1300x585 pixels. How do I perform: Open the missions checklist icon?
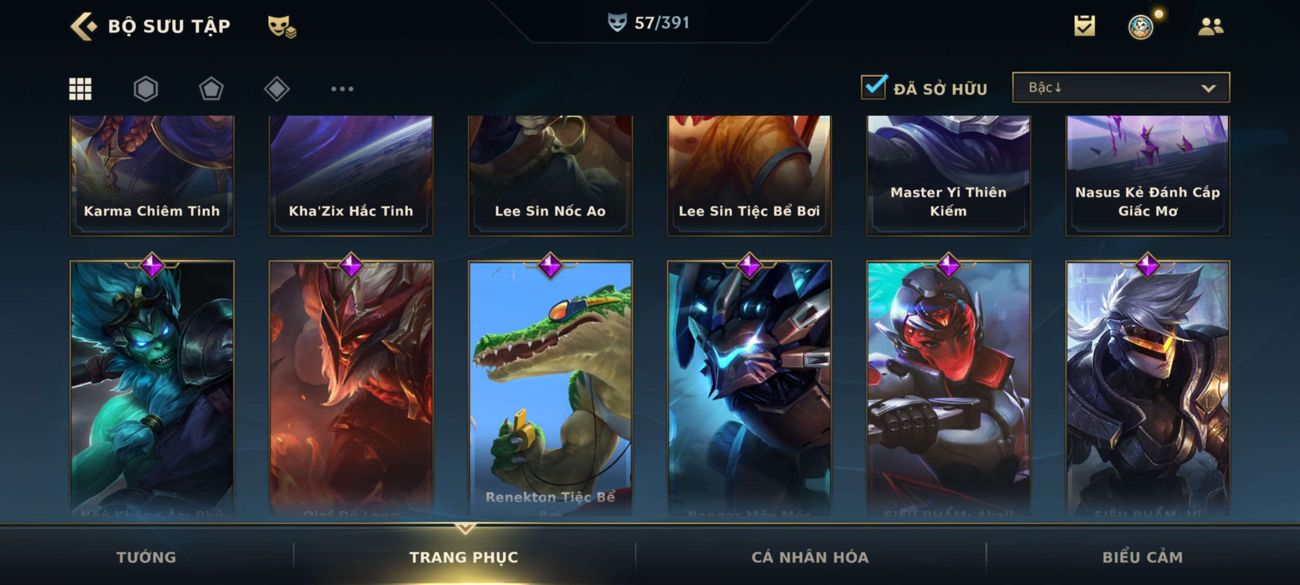pos(1085,26)
